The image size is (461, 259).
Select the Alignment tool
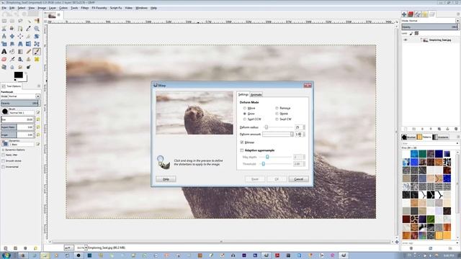[x=20, y=36]
